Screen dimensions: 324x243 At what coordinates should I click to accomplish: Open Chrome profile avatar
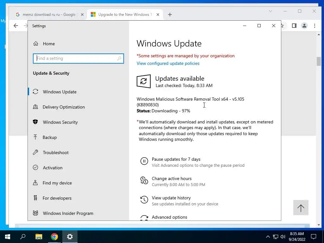click(304, 26)
